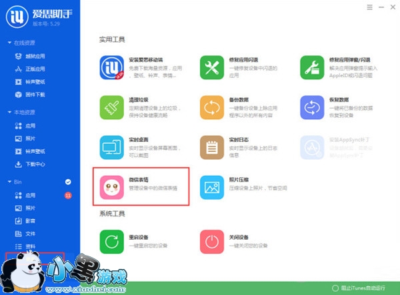Select 应用 under 本地资源
This screenshot has height=295, width=400.
(x=25, y=126)
